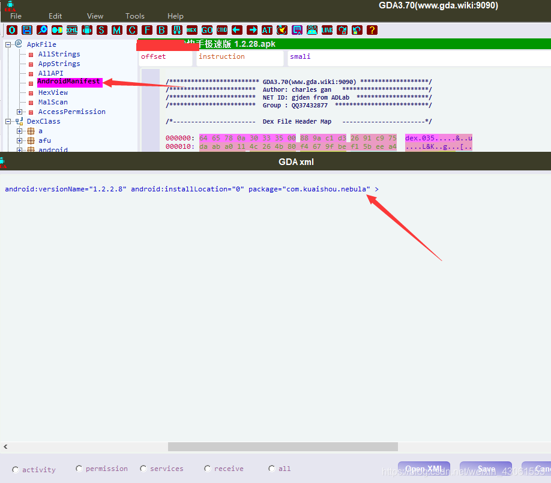Click the magnifier search toolbar icon
Viewport: 551px width, 483px height.
[x=42, y=30]
